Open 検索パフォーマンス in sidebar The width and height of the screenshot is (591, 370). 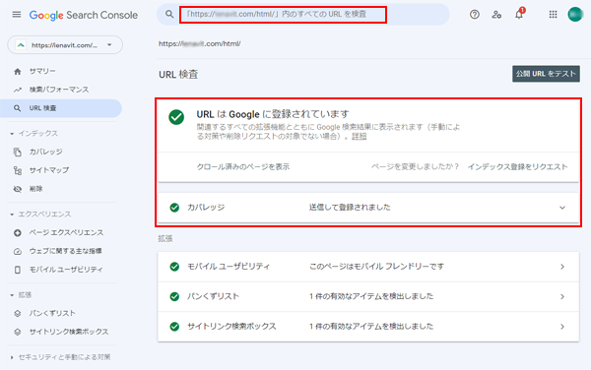point(59,90)
